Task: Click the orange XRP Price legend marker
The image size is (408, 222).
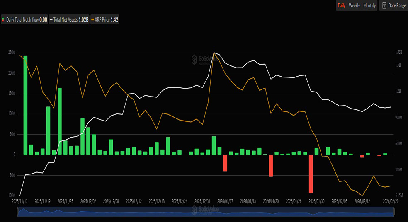Action: point(92,19)
